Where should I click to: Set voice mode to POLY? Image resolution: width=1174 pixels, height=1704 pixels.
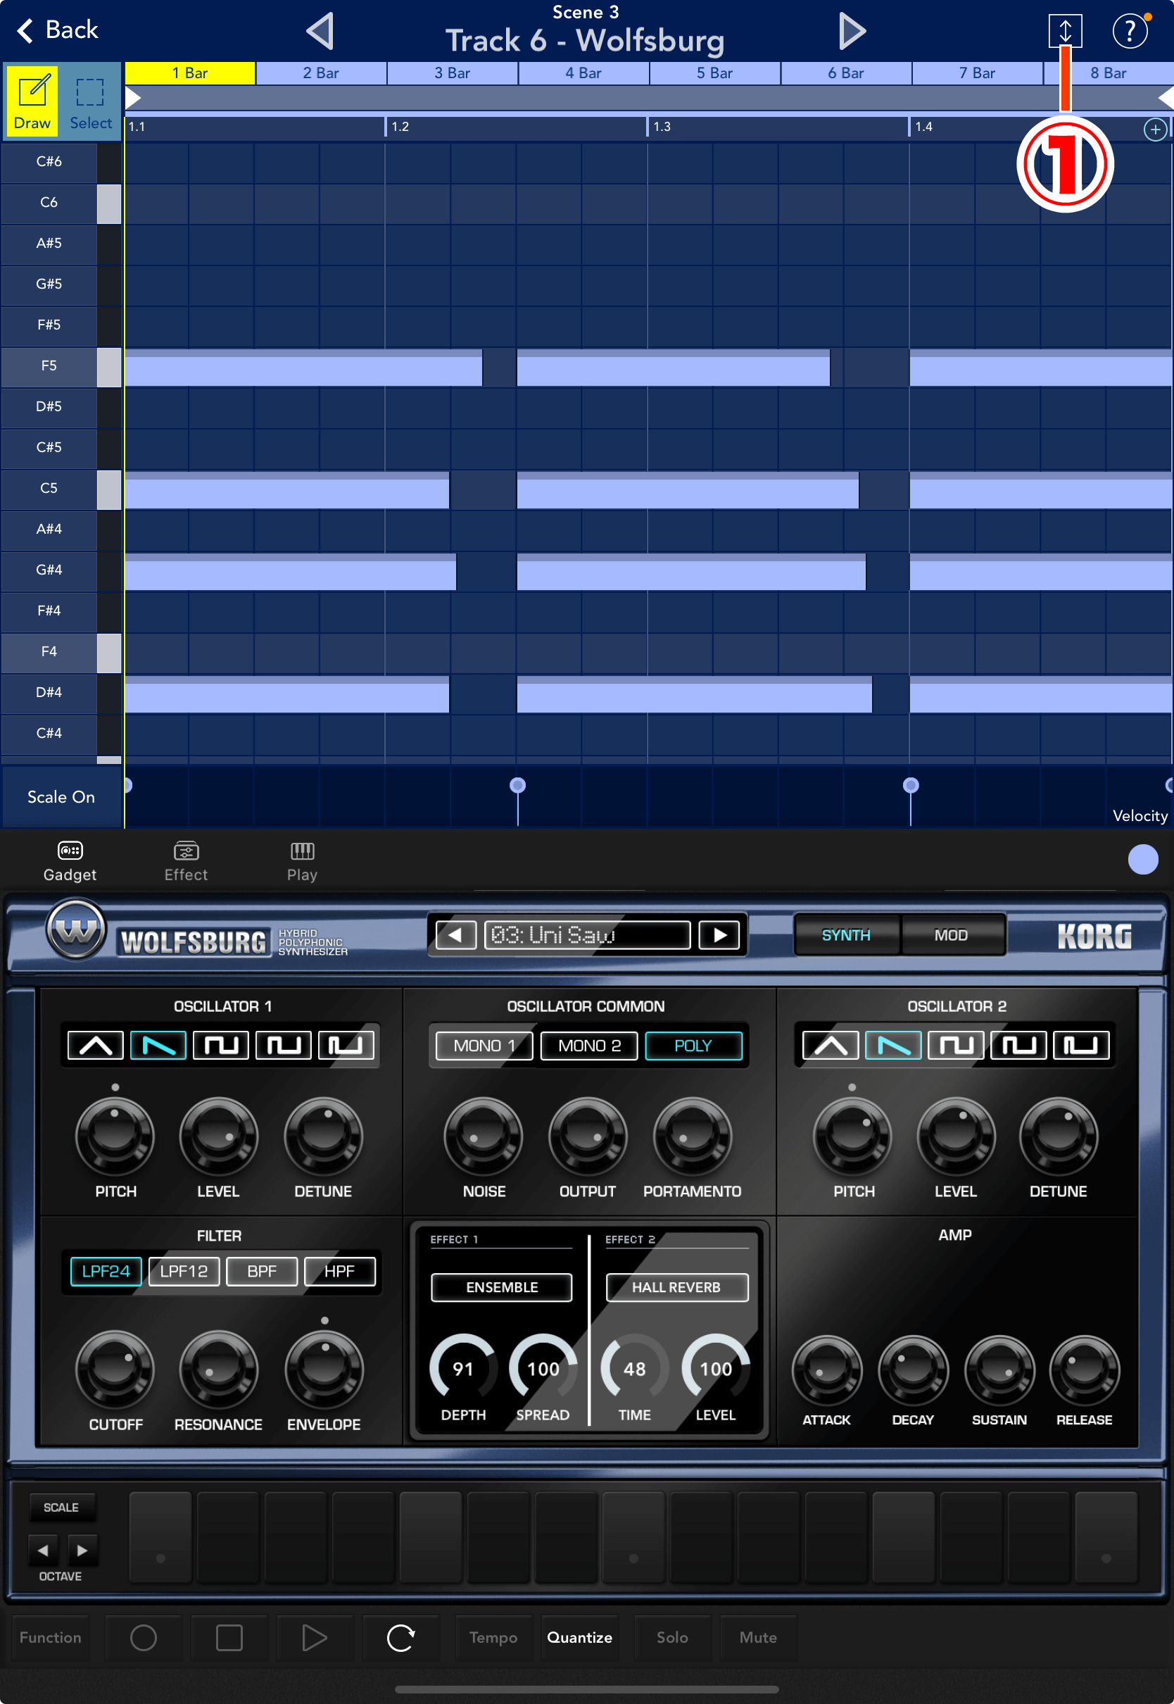(693, 1045)
